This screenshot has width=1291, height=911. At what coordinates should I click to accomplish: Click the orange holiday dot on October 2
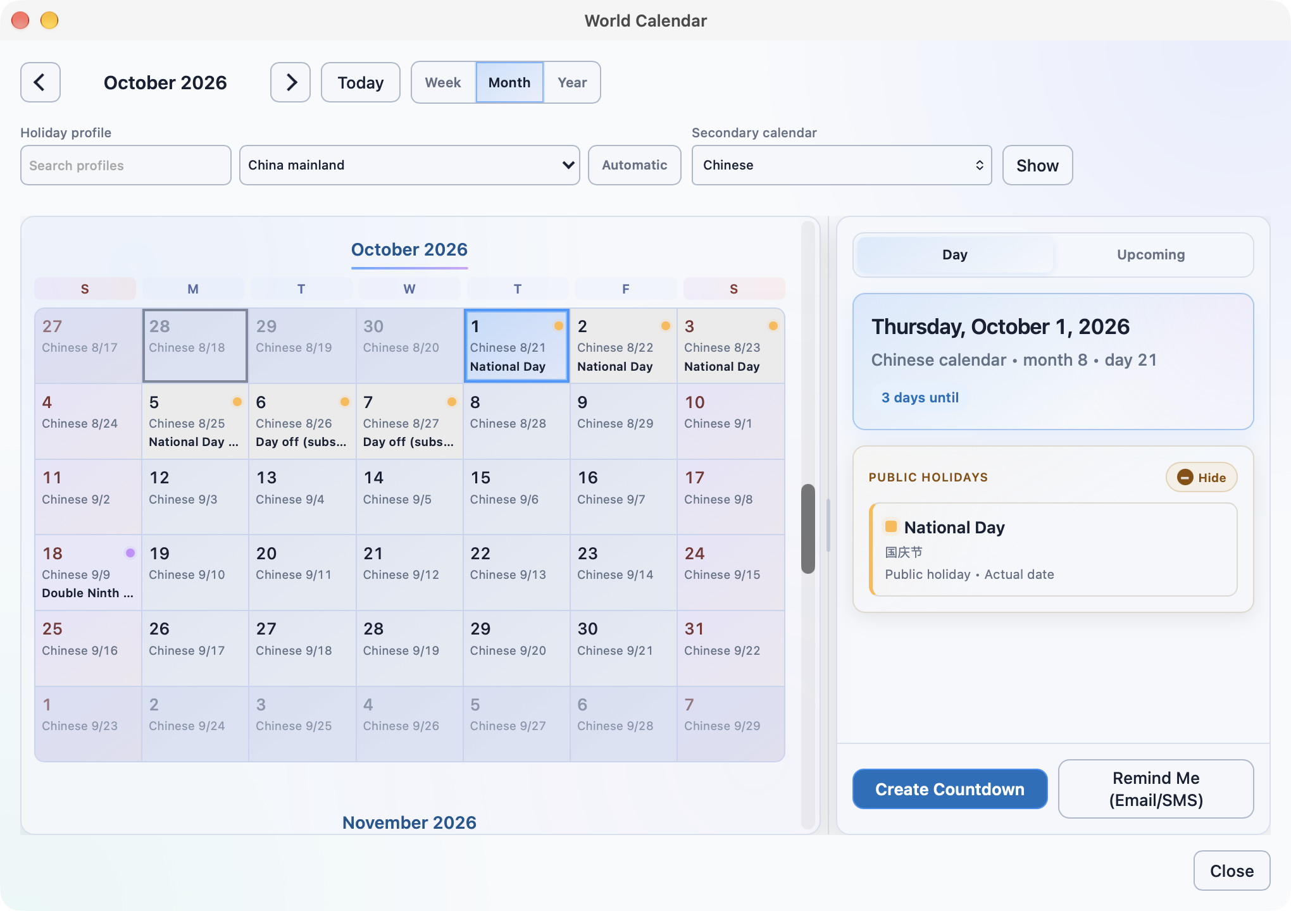(x=666, y=326)
